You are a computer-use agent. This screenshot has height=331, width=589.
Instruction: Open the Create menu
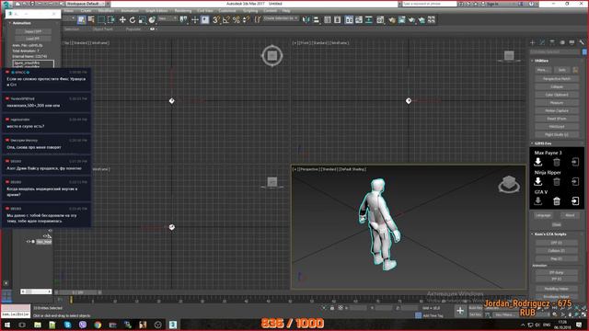pos(86,11)
